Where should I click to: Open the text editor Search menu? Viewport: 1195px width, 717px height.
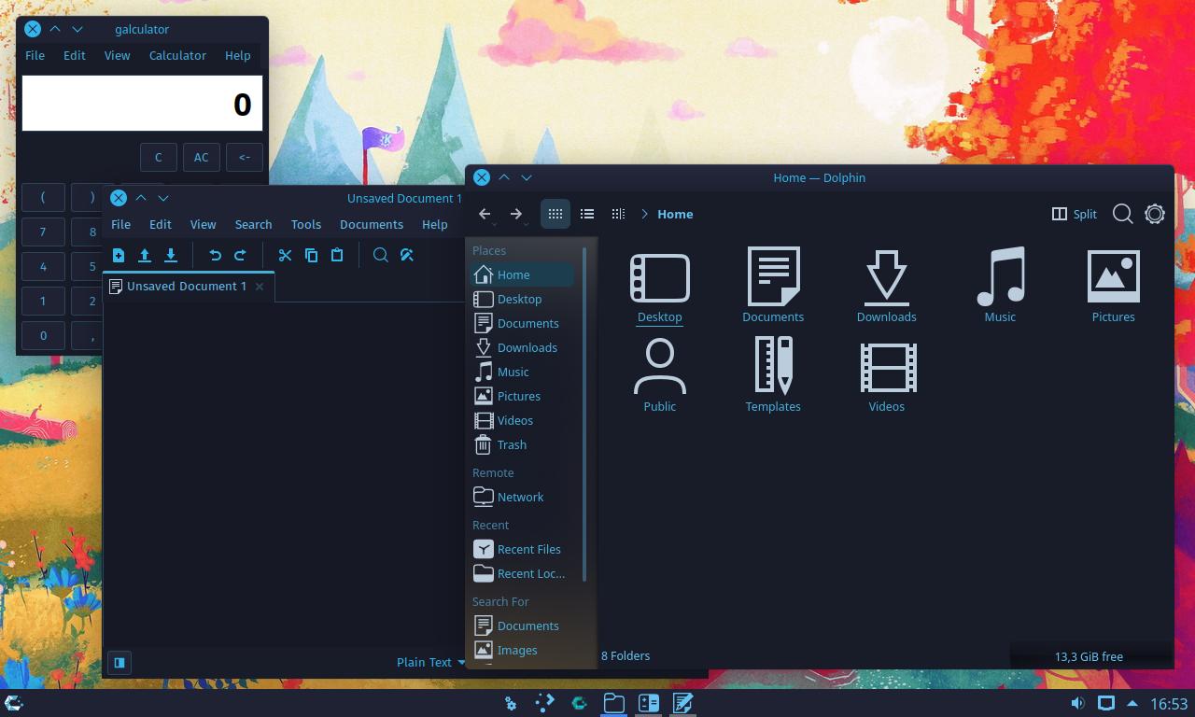point(253,224)
